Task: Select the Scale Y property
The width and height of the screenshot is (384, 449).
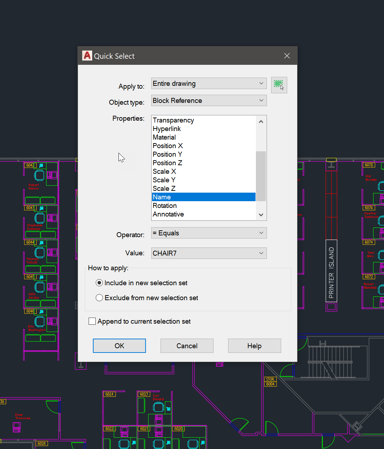Action: [164, 180]
